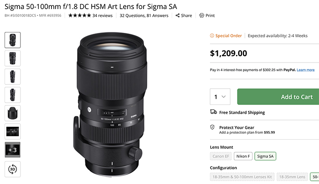319x184 pixels.
Task: Click the Special Order info icon
Action: tap(212, 36)
